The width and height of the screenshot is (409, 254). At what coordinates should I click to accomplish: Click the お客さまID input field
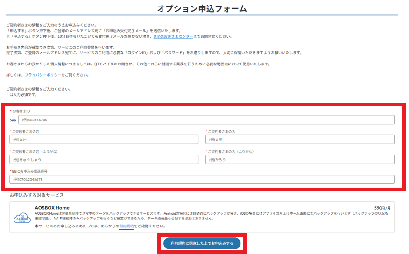coord(206,120)
